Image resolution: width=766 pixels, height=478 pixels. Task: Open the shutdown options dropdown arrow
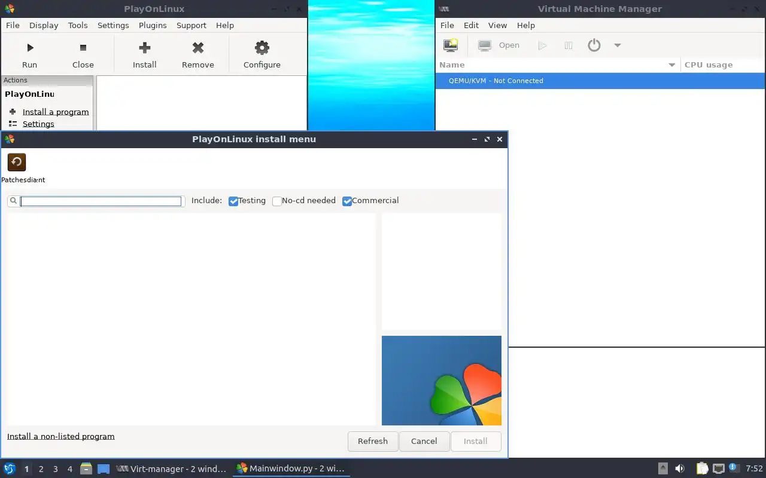pyautogui.click(x=618, y=45)
